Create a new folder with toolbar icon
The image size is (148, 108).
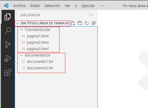coord(80,23)
